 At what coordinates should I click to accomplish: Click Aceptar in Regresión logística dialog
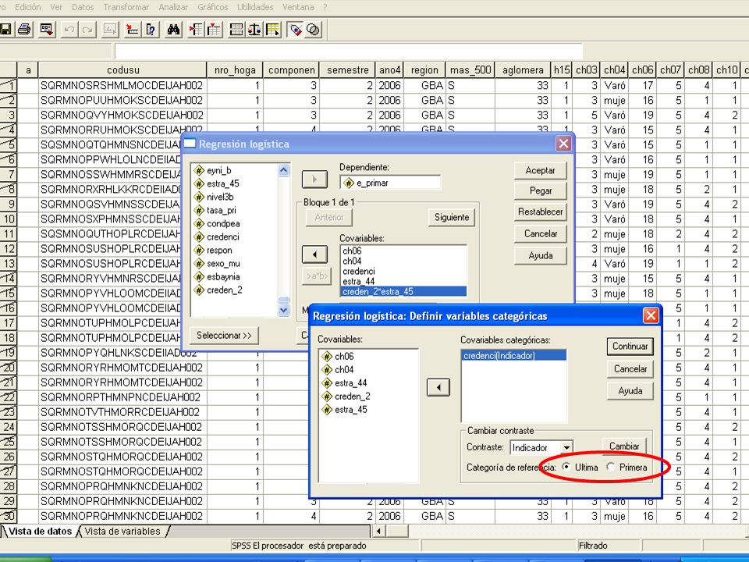pyautogui.click(x=540, y=171)
